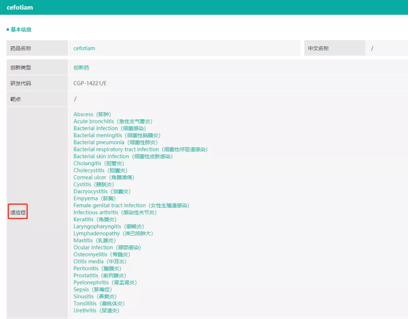This screenshot has height=319, width=408.
Task: Click Bacterial respiratory tract infection link
Action: 141,149
